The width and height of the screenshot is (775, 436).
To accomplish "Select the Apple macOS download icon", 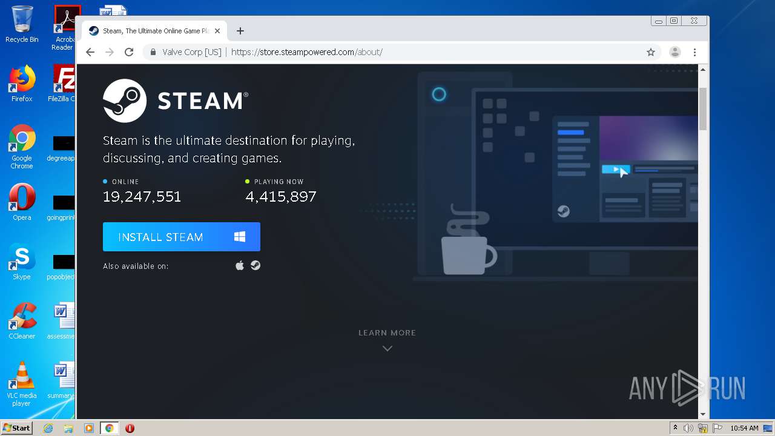I will point(240,265).
